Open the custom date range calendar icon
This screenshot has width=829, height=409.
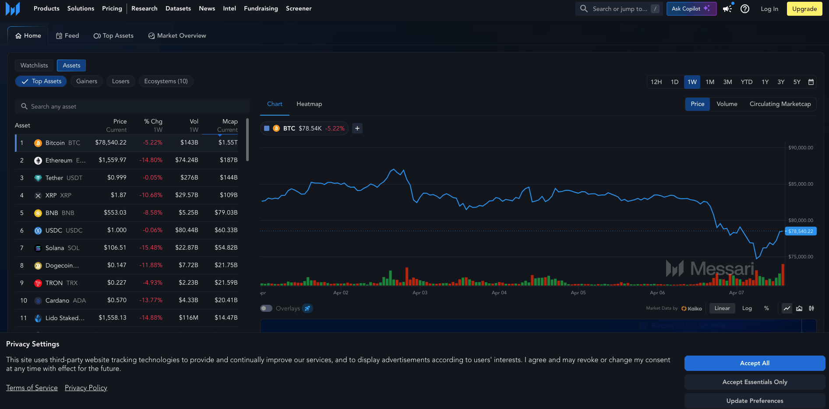coord(811,82)
